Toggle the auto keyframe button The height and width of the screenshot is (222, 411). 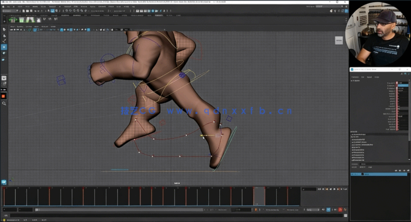tap(340, 209)
